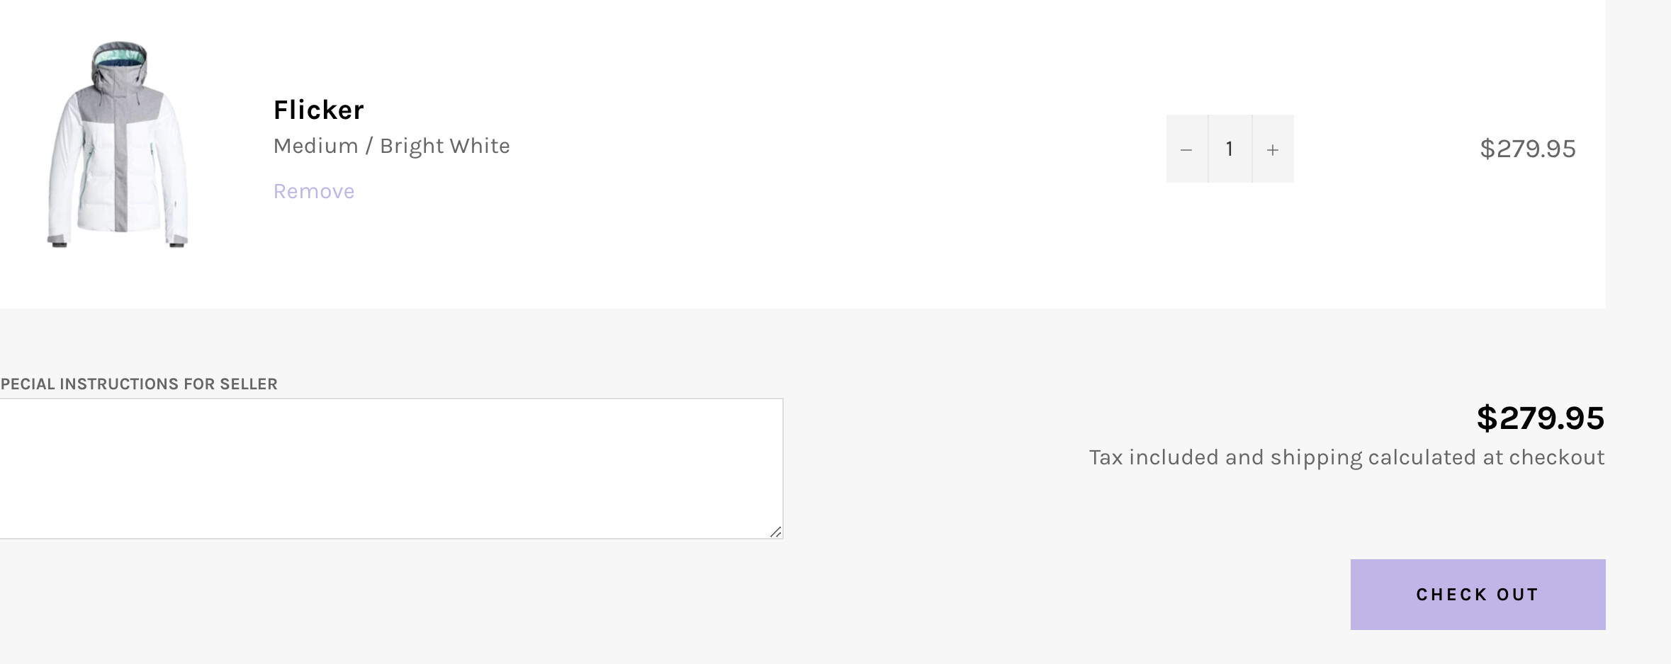
Task: Click the Flicker line price $279.95
Action: [1527, 149]
